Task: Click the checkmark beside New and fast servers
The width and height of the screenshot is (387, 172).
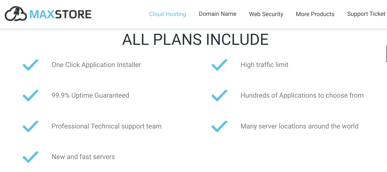Action: click(x=31, y=157)
